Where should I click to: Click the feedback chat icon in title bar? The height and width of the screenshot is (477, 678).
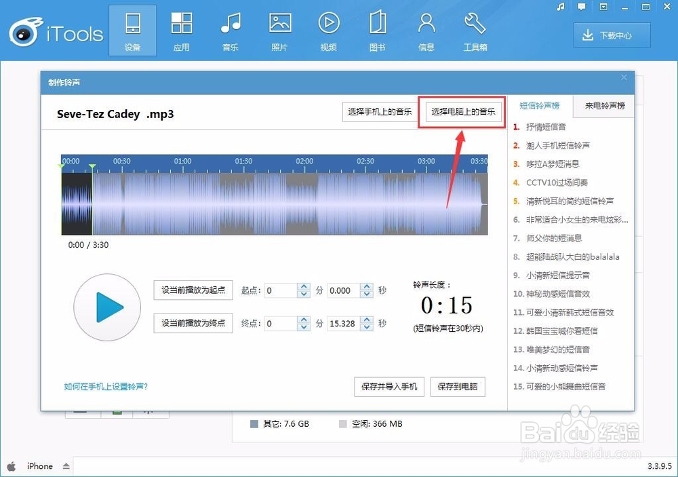[x=580, y=6]
